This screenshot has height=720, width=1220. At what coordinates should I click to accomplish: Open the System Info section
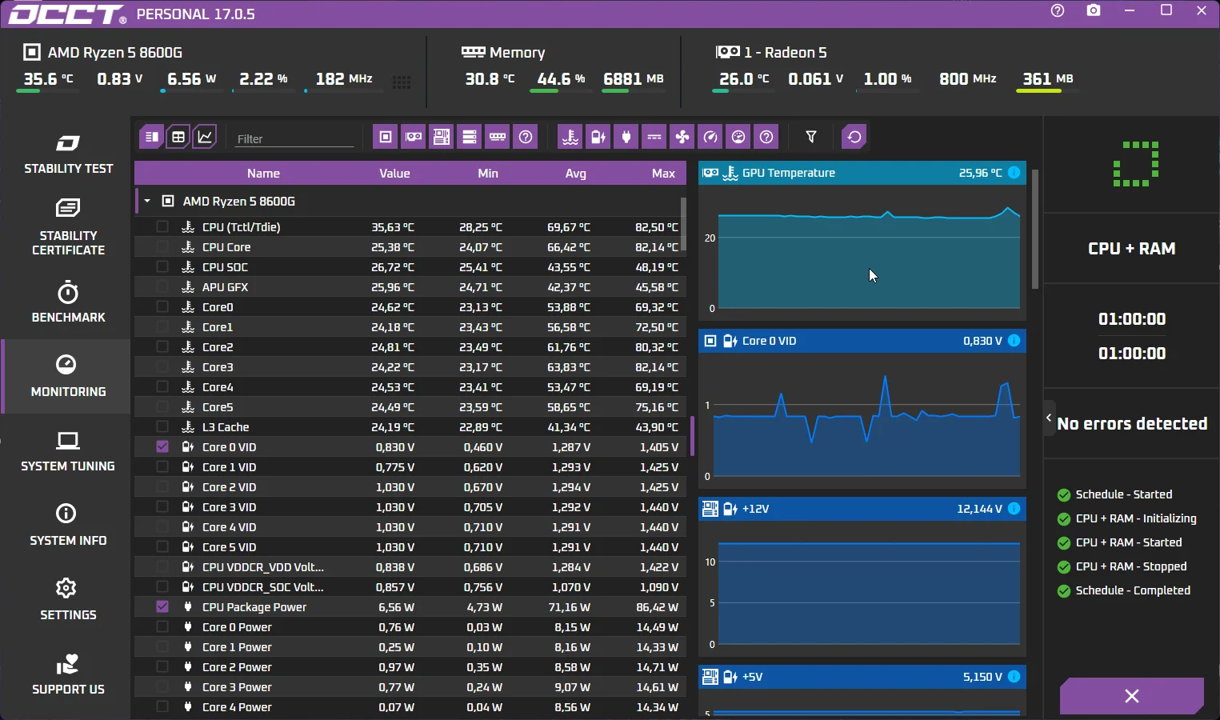tap(68, 525)
